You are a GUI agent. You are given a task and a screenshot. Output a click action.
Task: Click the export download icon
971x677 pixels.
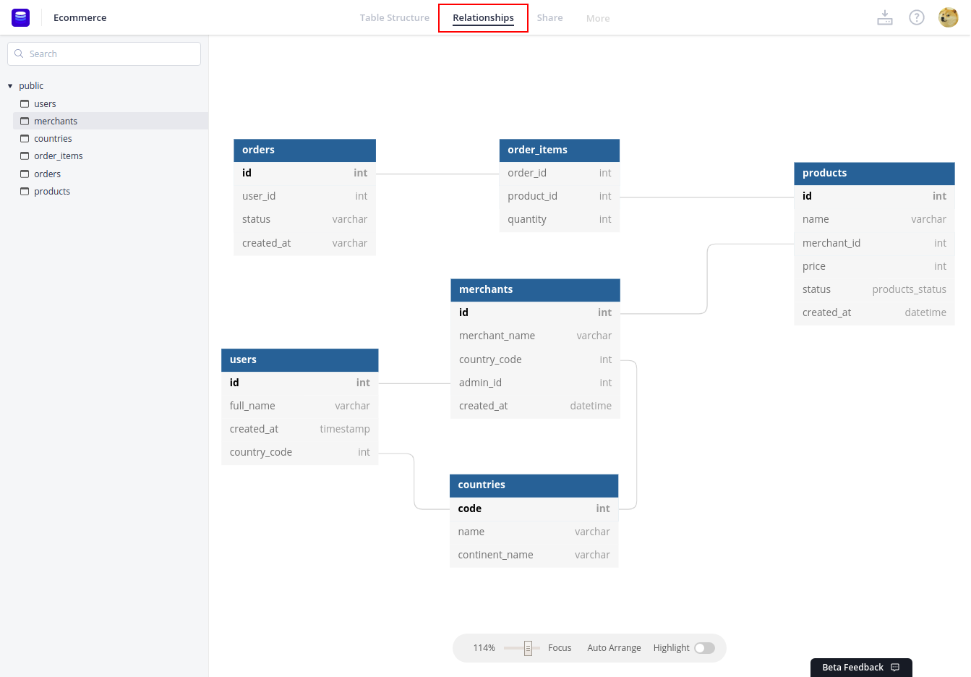coord(885,17)
